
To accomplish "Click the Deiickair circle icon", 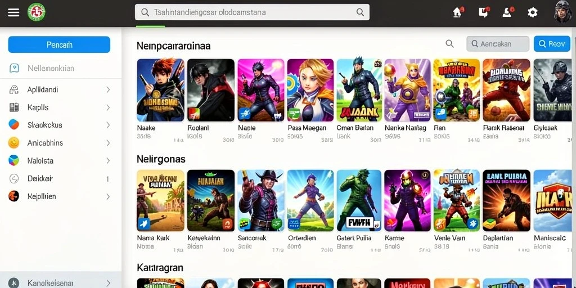I will coord(13,178).
